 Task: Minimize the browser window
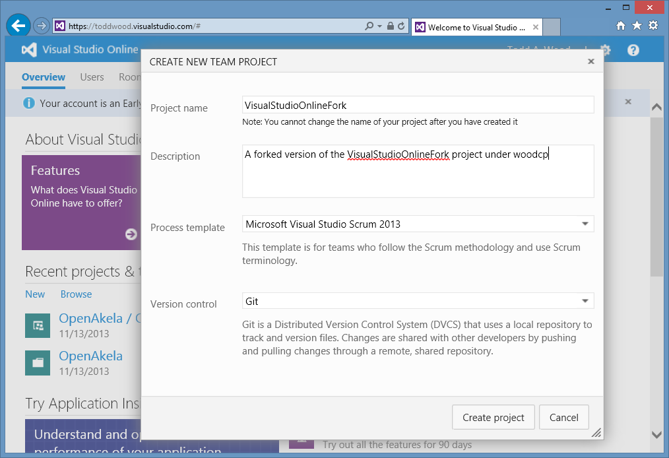pos(608,8)
